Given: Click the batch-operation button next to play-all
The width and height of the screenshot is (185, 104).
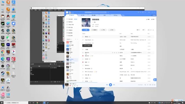Looking at the screenshot, I should [94, 30].
